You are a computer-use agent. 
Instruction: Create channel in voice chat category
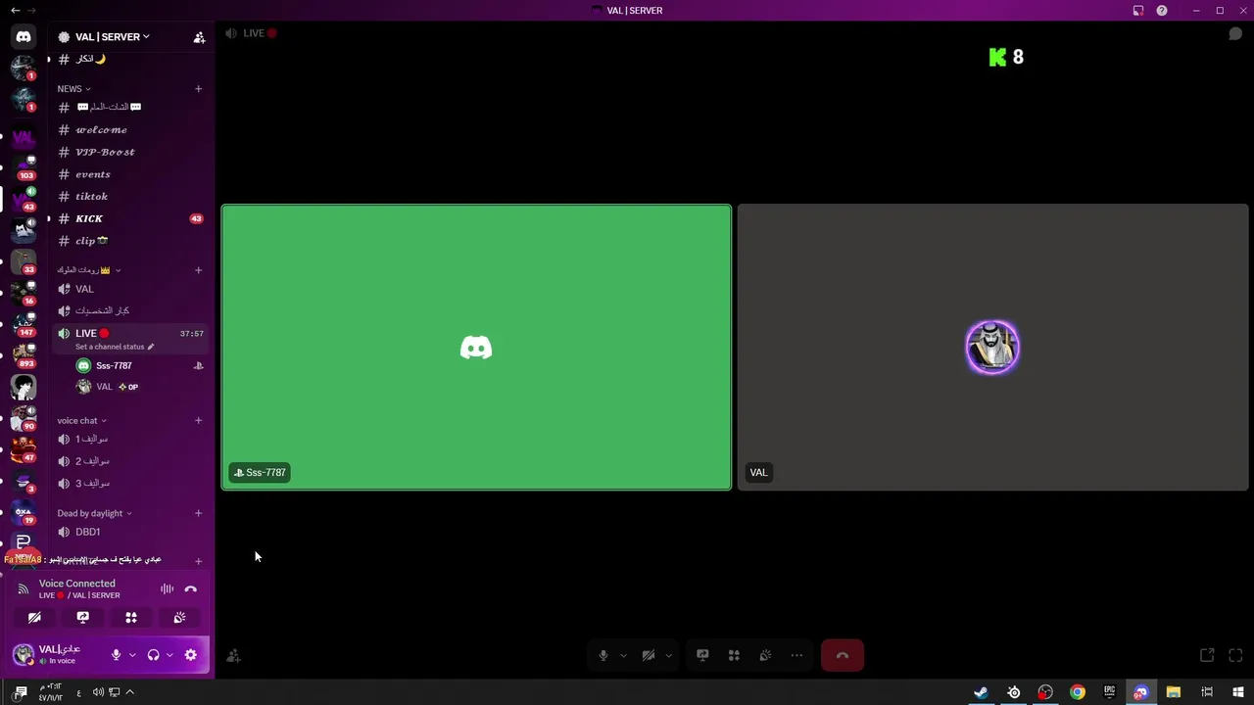[198, 421]
